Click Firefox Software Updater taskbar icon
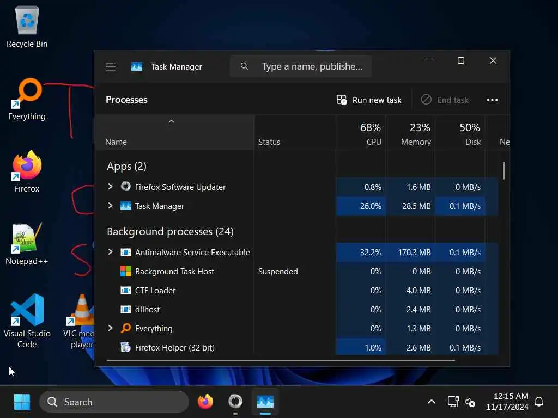The height and width of the screenshot is (418, 558). pos(235,402)
